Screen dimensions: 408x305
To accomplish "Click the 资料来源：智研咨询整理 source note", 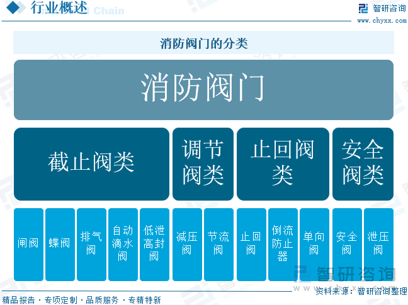I will (x=361, y=291).
